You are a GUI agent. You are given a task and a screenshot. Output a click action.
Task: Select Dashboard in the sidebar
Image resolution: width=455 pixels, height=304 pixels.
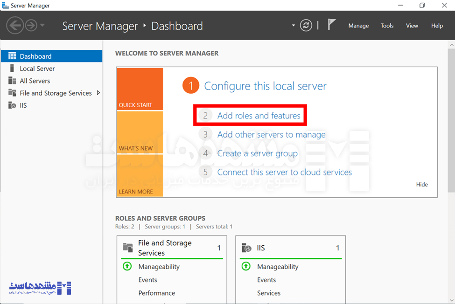point(52,56)
